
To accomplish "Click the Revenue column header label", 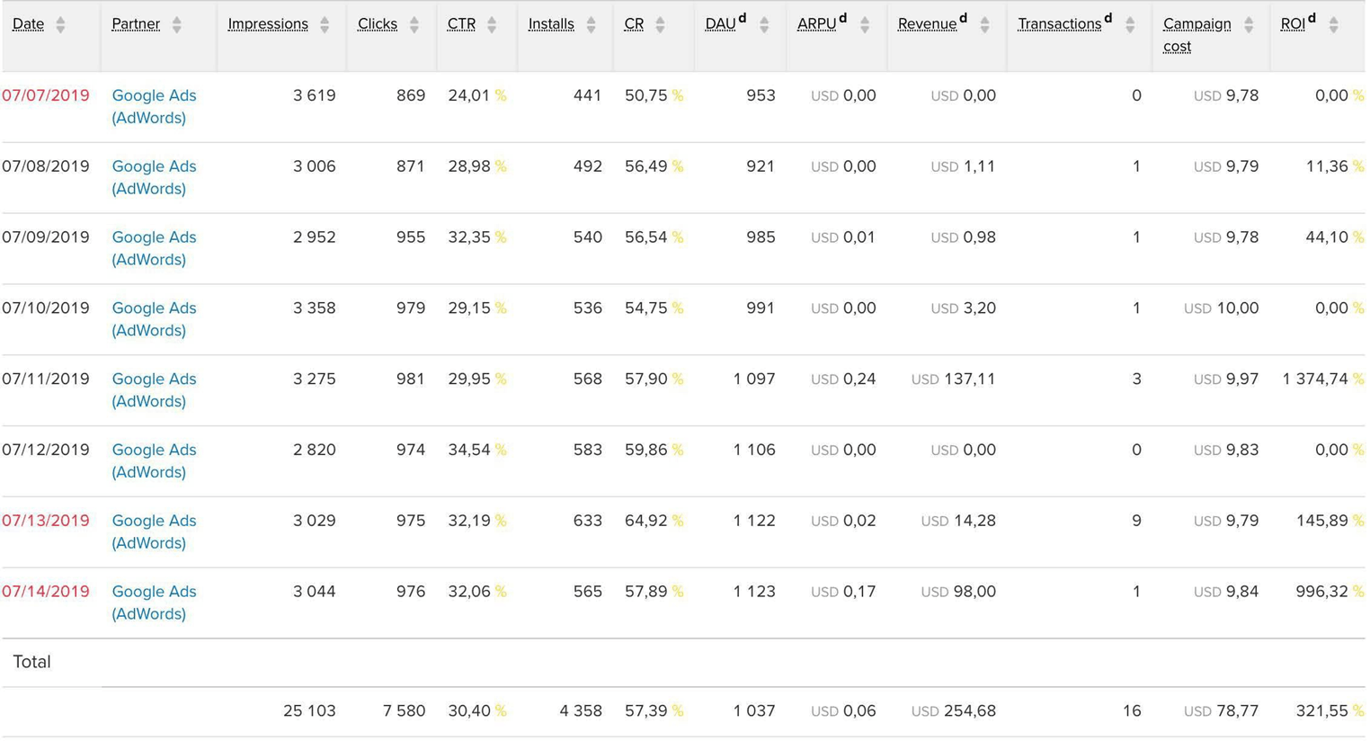I will [927, 24].
